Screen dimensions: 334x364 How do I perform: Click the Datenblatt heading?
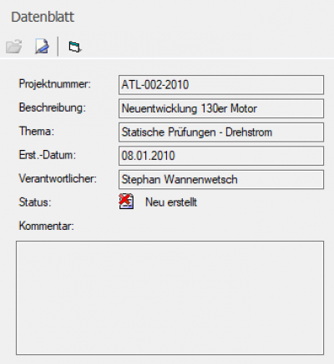point(43,17)
